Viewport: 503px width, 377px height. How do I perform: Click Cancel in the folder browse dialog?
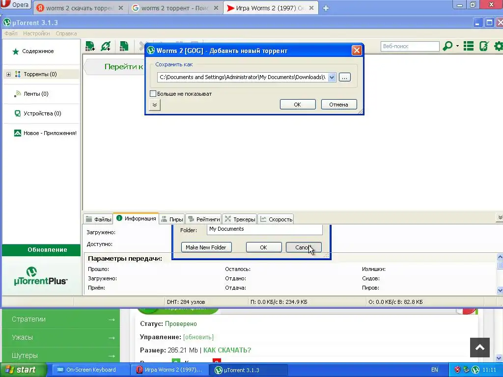point(304,247)
